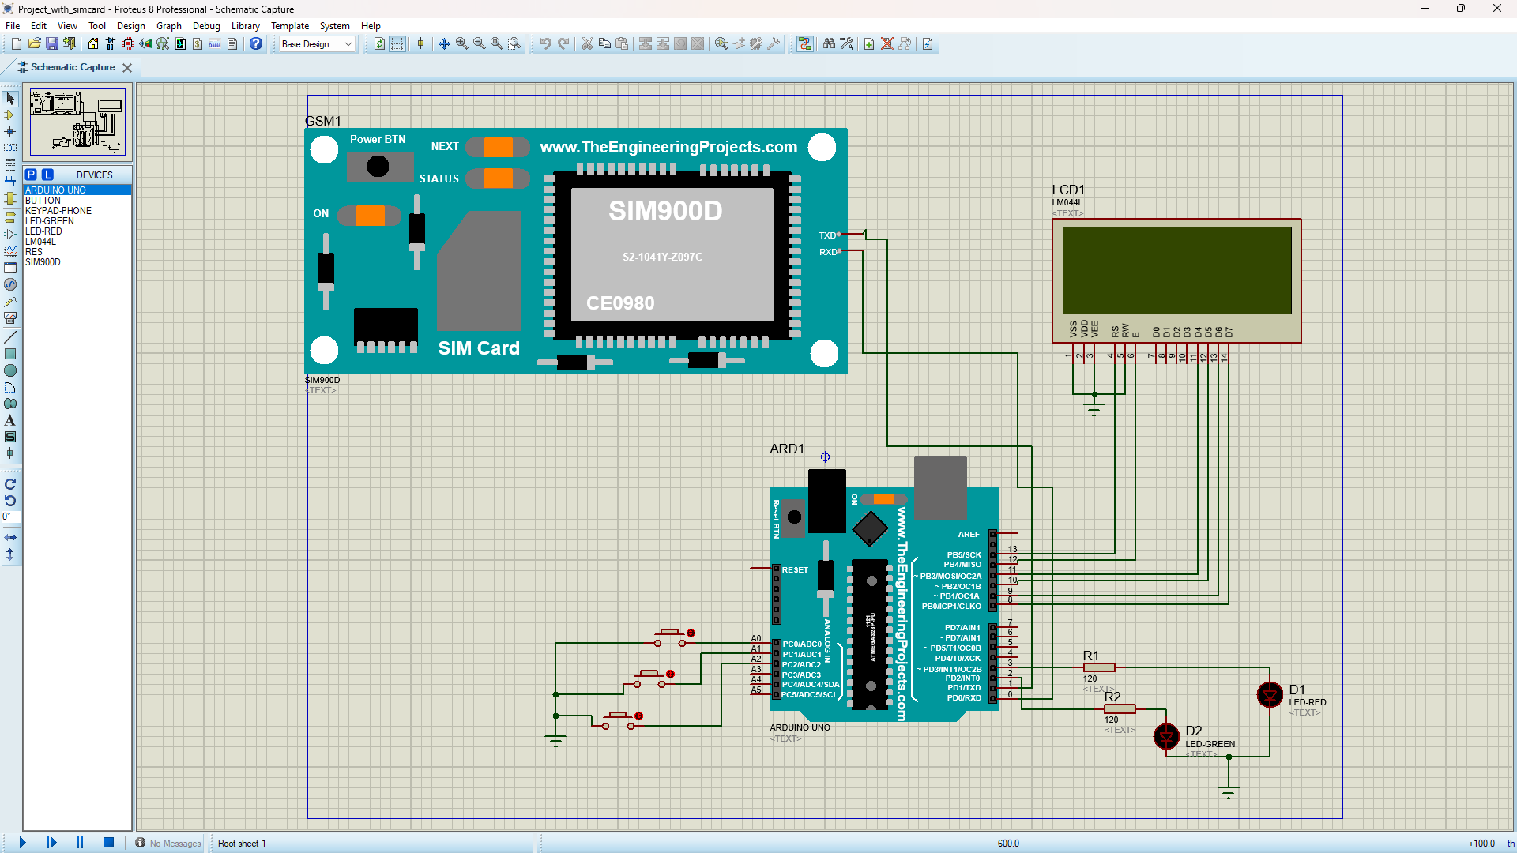1517x853 pixels.
Task: Select KEYPAD-PHONE in devices list
Action: [x=77, y=211]
